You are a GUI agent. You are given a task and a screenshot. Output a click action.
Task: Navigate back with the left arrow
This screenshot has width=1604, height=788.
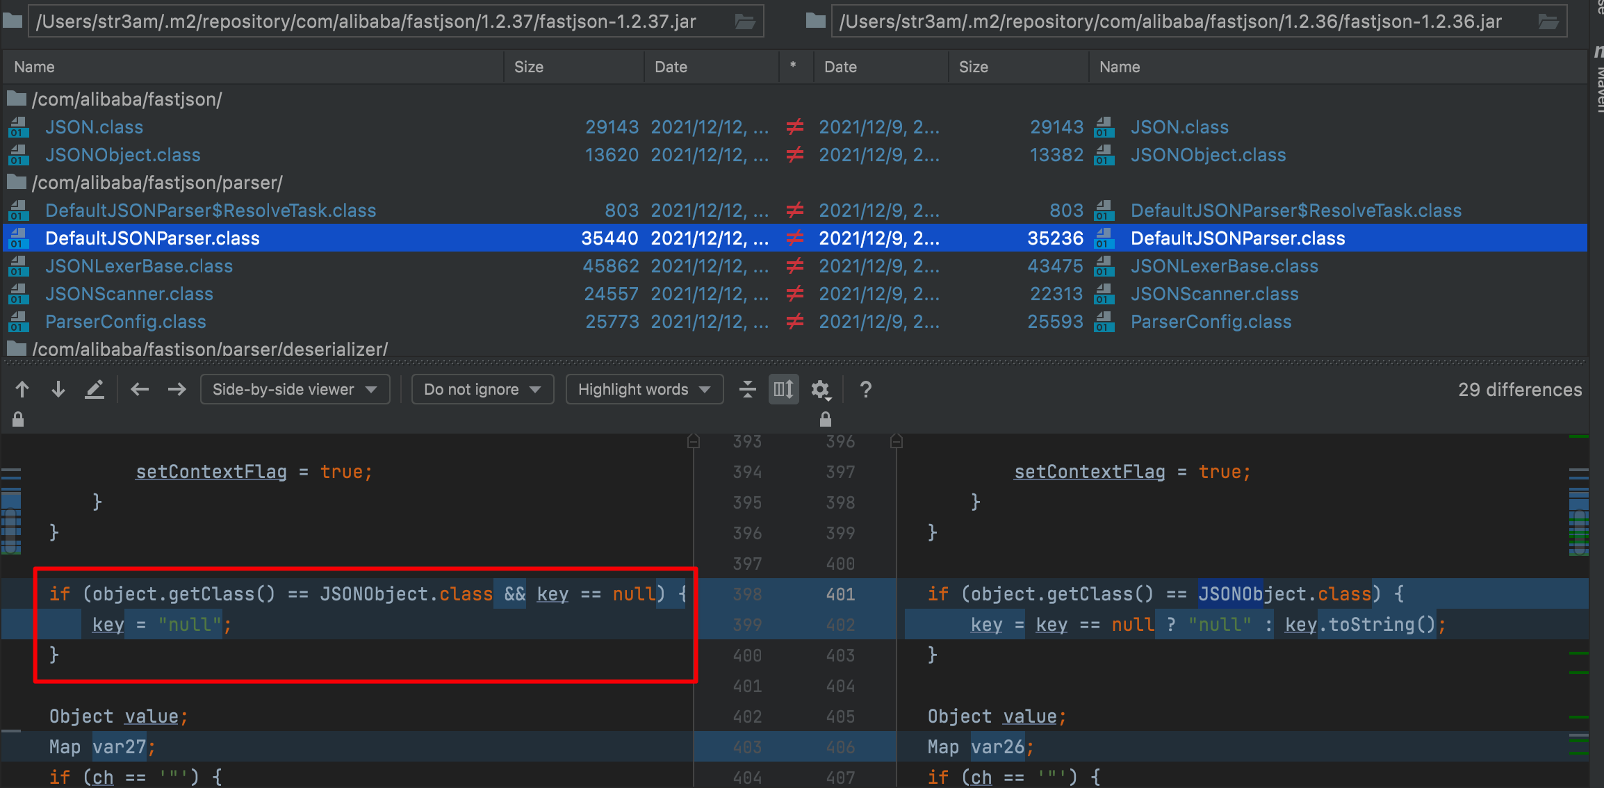(x=140, y=389)
